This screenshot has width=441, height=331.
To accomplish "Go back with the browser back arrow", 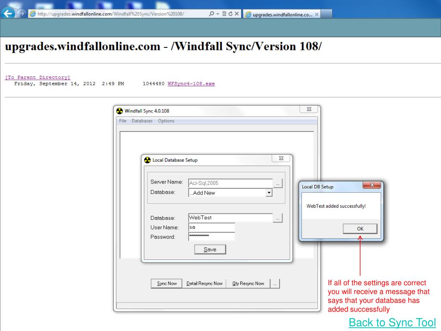I will (x=8, y=13).
